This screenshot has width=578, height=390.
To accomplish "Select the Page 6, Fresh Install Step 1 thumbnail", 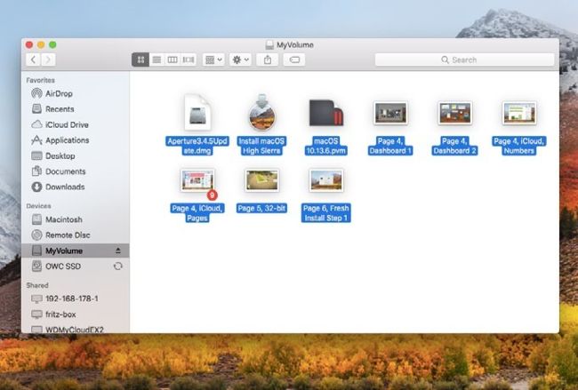I will pyautogui.click(x=325, y=180).
